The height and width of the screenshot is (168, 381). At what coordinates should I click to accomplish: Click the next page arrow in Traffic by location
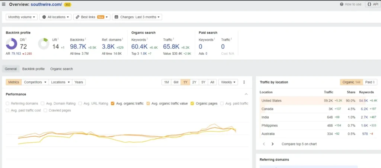(x=272, y=144)
